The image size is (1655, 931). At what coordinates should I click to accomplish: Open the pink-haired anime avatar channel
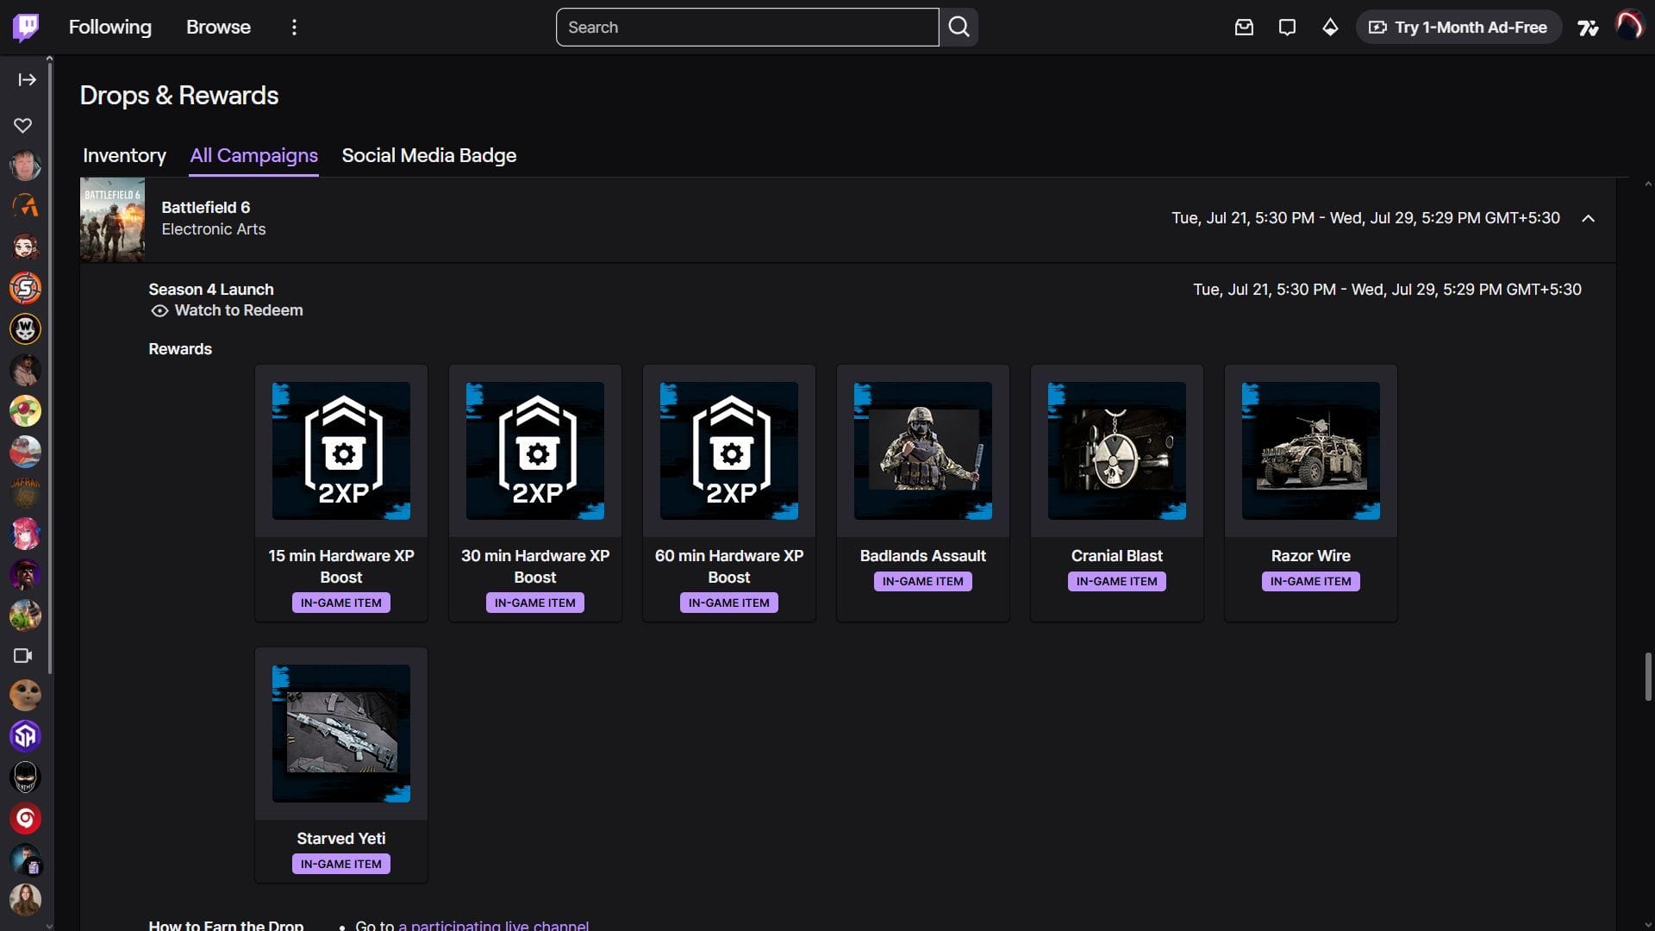pyautogui.click(x=25, y=534)
